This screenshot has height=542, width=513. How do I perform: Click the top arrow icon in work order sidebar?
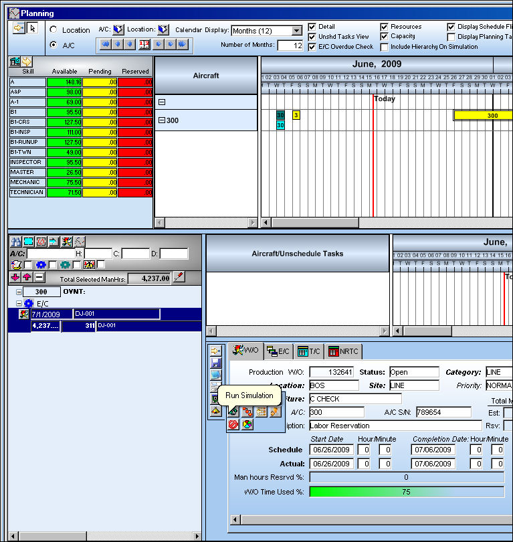point(215,351)
